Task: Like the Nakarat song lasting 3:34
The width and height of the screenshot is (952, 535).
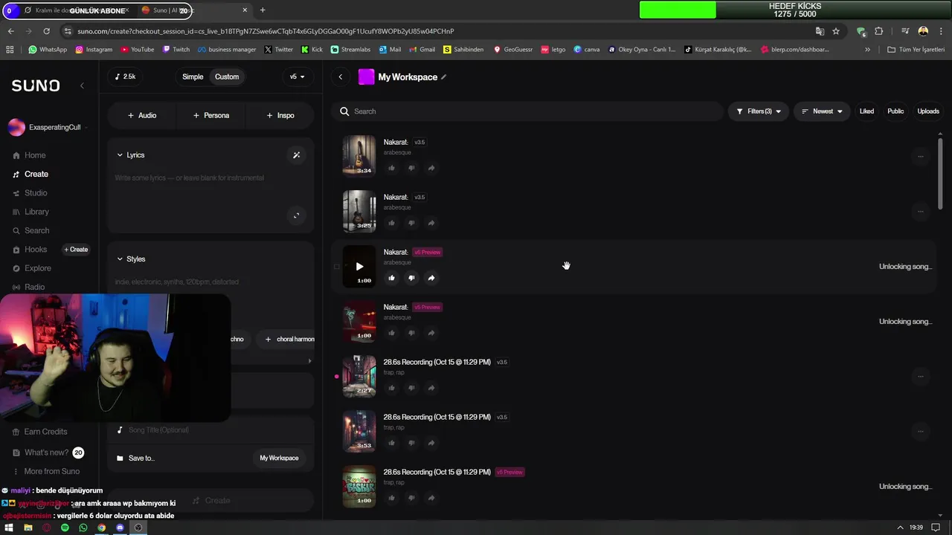Action: [x=392, y=168]
